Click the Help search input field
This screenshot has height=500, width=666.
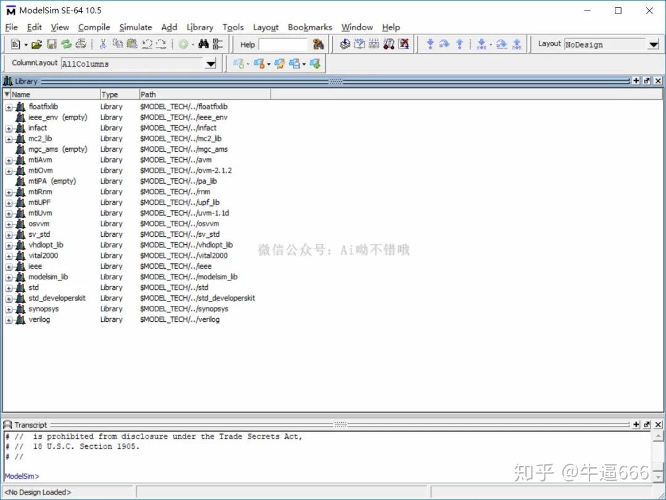point(282,44)
